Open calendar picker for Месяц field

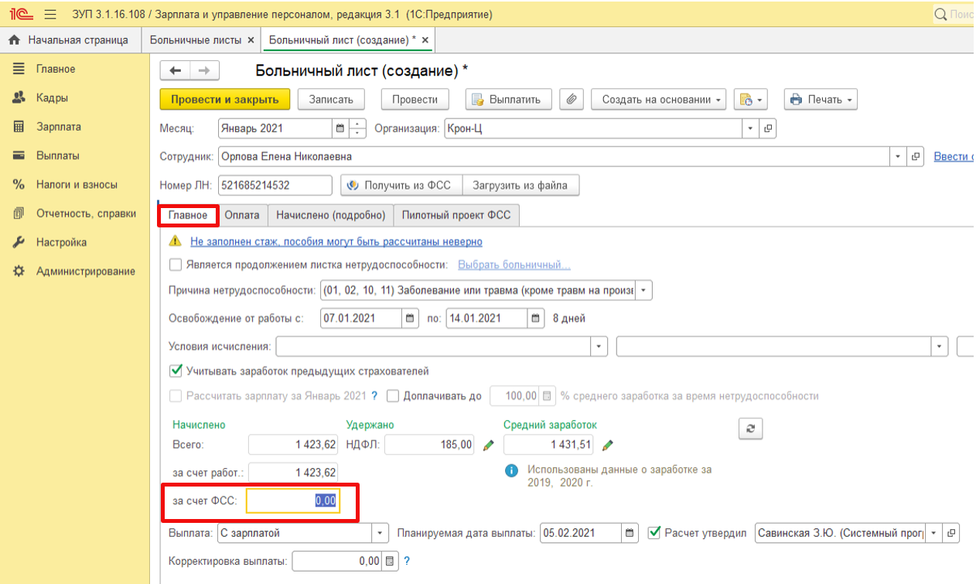(x=340, y=128)
